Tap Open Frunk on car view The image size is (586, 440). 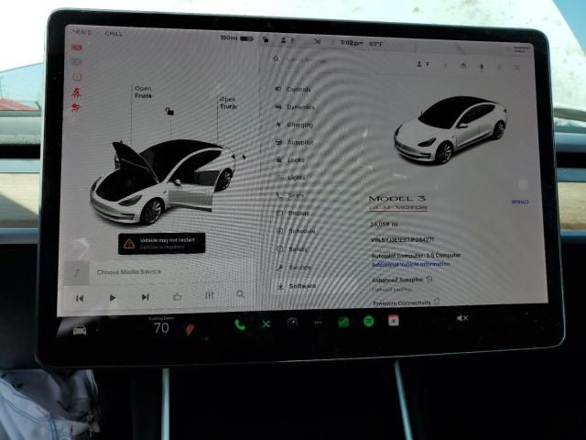(x=143, y=93)
